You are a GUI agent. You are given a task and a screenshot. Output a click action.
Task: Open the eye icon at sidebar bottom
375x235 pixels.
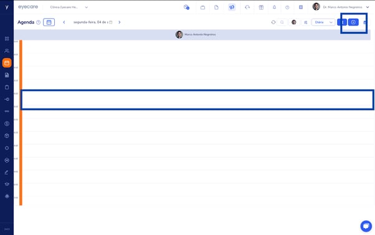[x=7, y=196]
